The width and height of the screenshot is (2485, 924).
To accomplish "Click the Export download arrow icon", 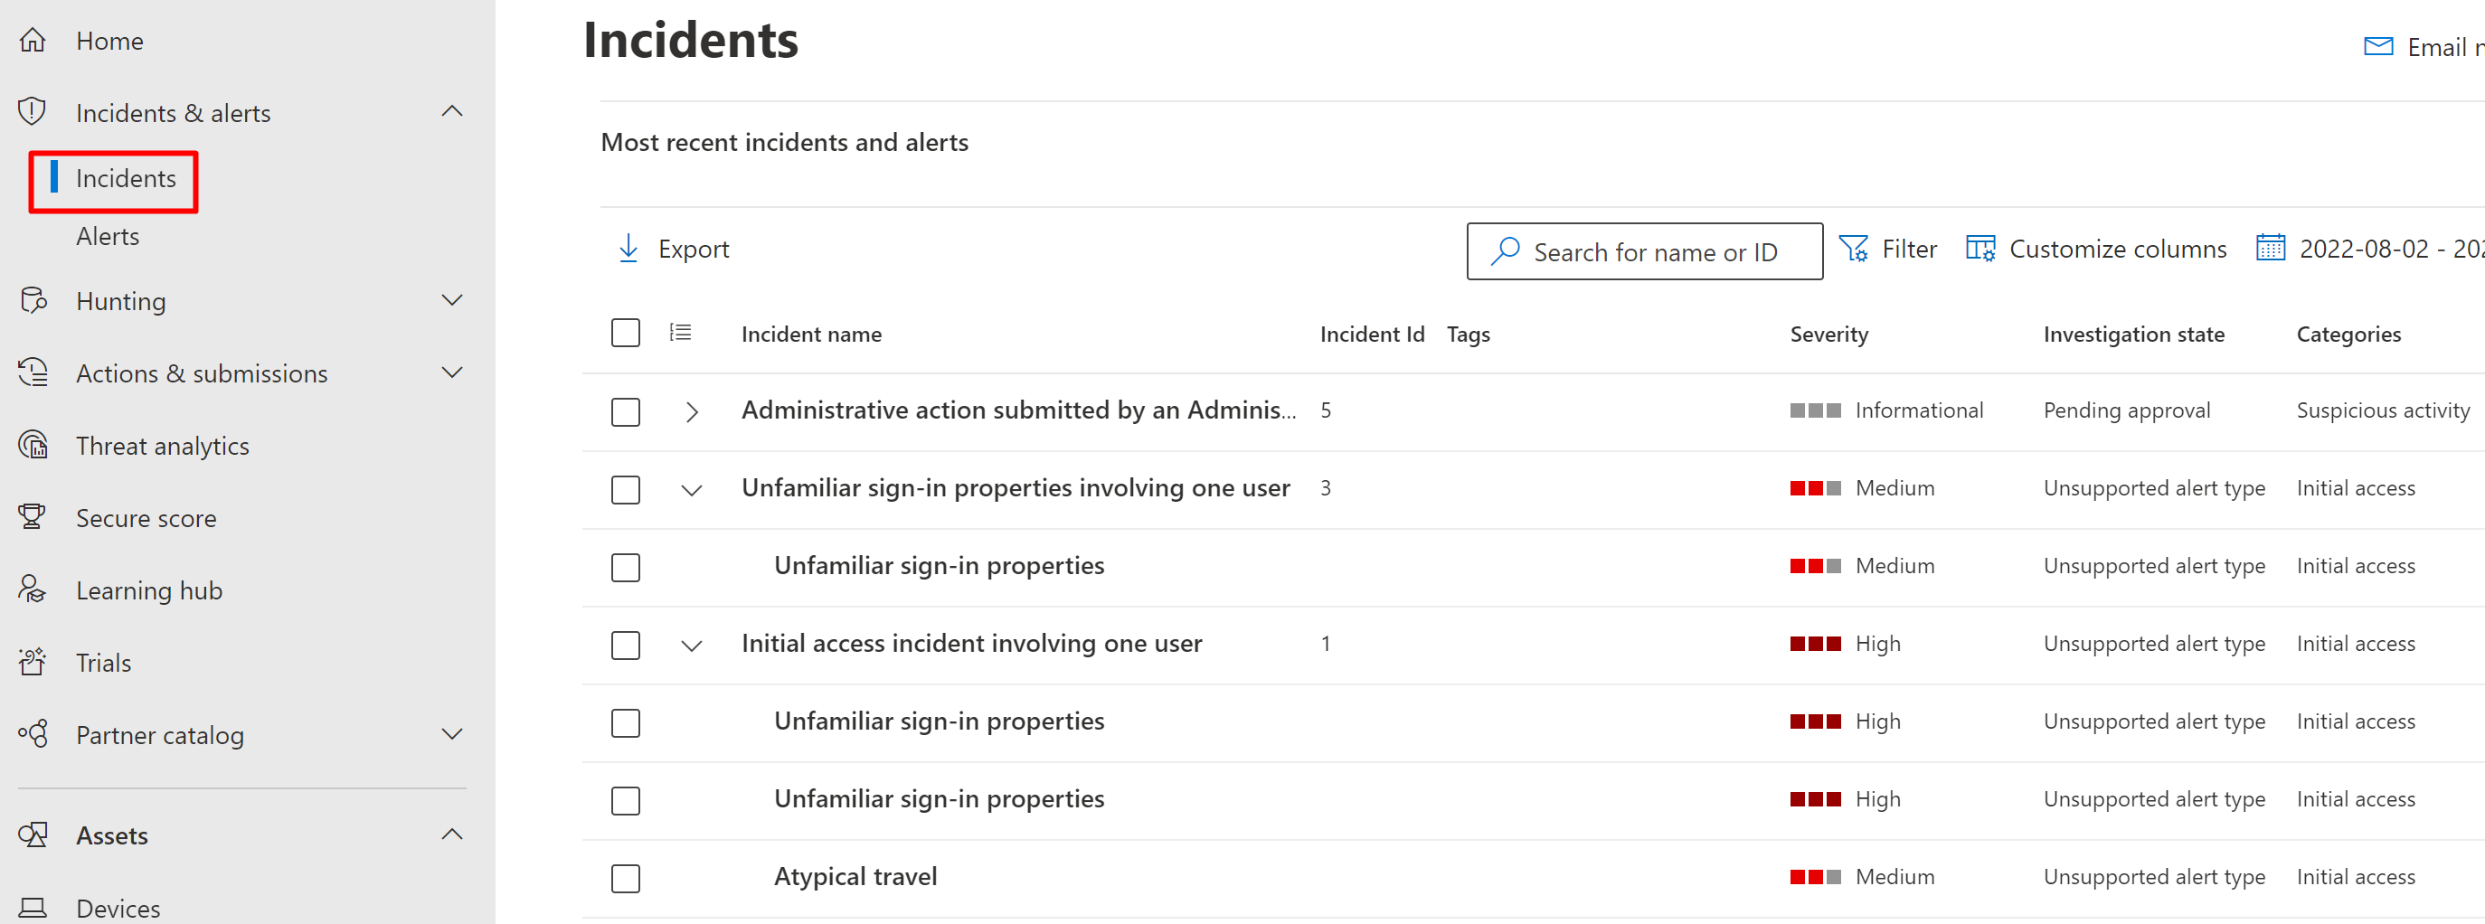I will (628, 249).
